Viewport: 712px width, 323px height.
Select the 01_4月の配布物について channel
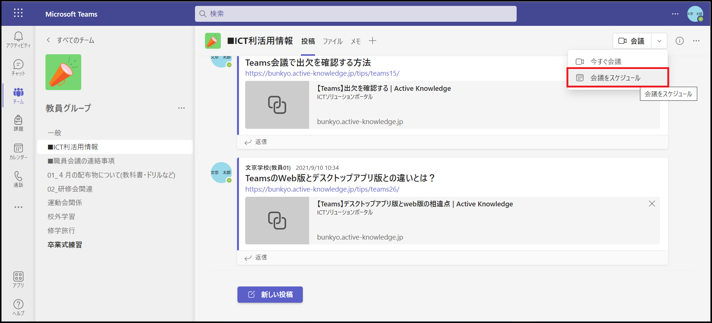tap(115, 175)
